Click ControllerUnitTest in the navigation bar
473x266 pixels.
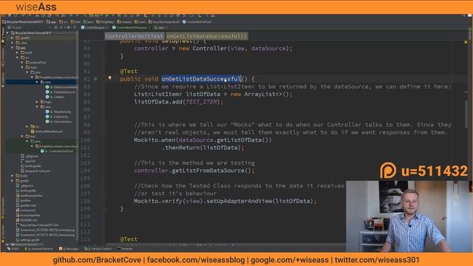[x=197, y=21]
